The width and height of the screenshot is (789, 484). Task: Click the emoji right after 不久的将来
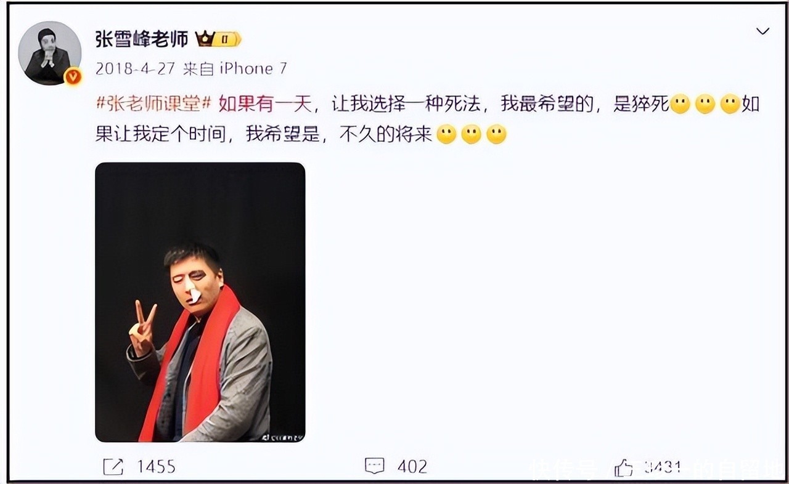446,134
